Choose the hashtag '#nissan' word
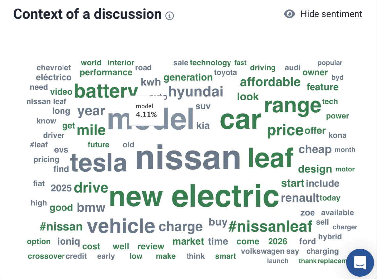The width and height of the screenshot is (377, 279). pos(61,227)
